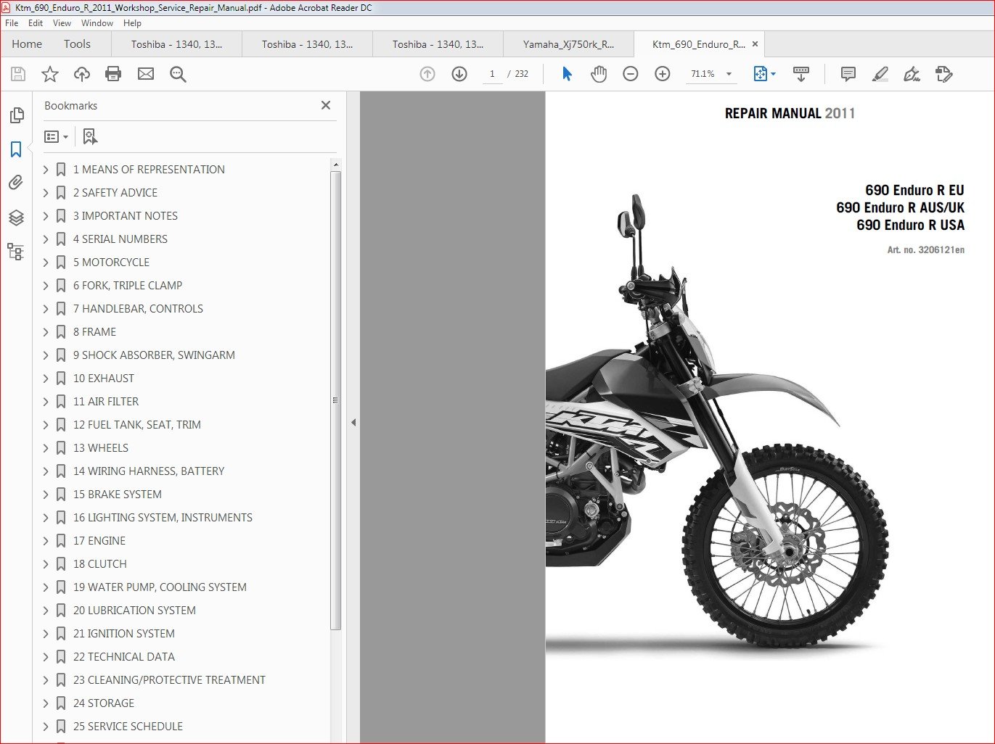The height and width of the screenshot is (744, 995).
Task: Zoom out with minus icon
Action: pos(631,74)
